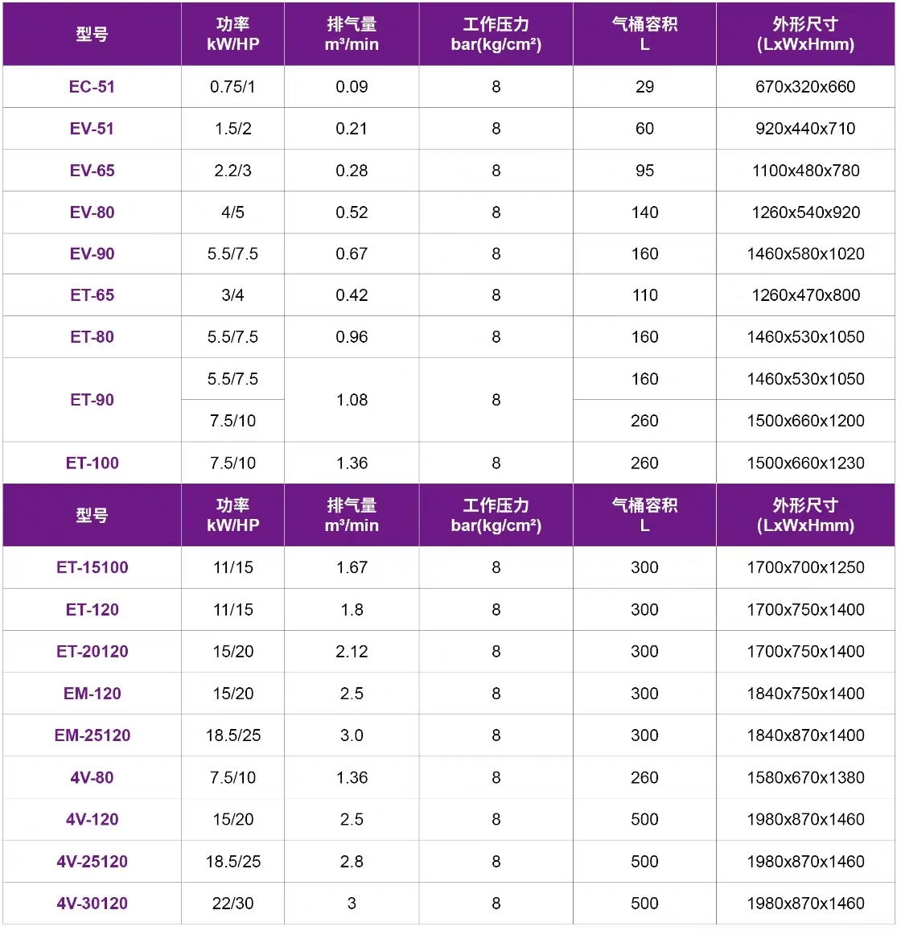Select the EM-25120 model name
The height and width of the screenshot is (943, 901).
pos(92,735)
